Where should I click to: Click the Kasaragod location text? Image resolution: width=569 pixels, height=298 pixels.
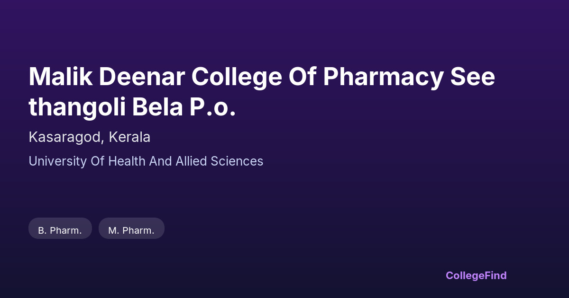[64, 137]
